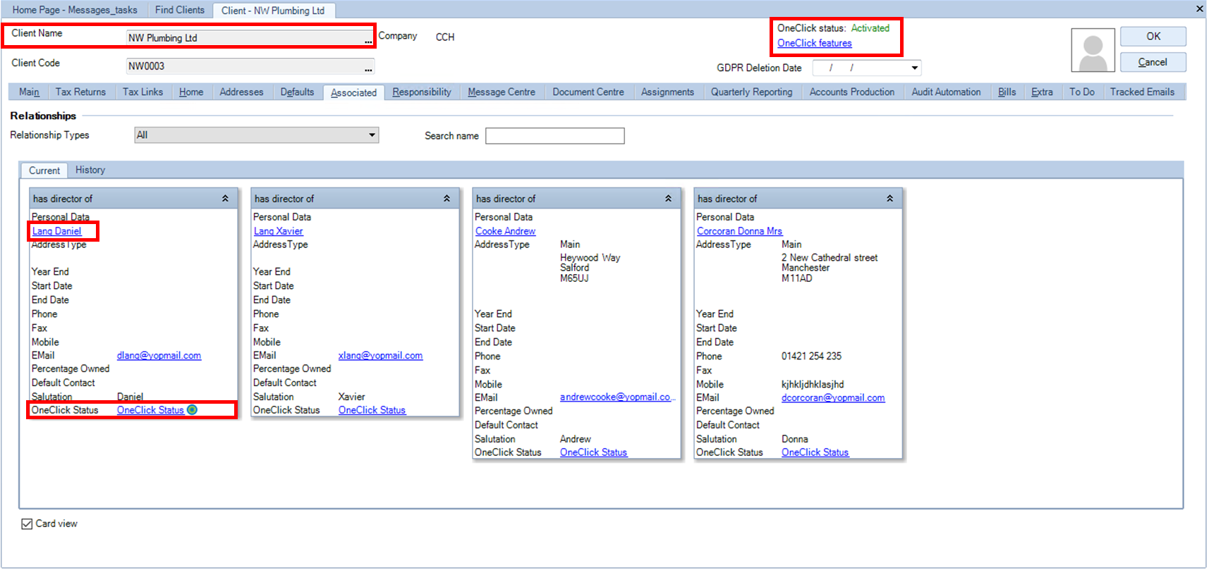
Task: Click the green OneClick status indicator for Daniel
Action: pos(192,410)
